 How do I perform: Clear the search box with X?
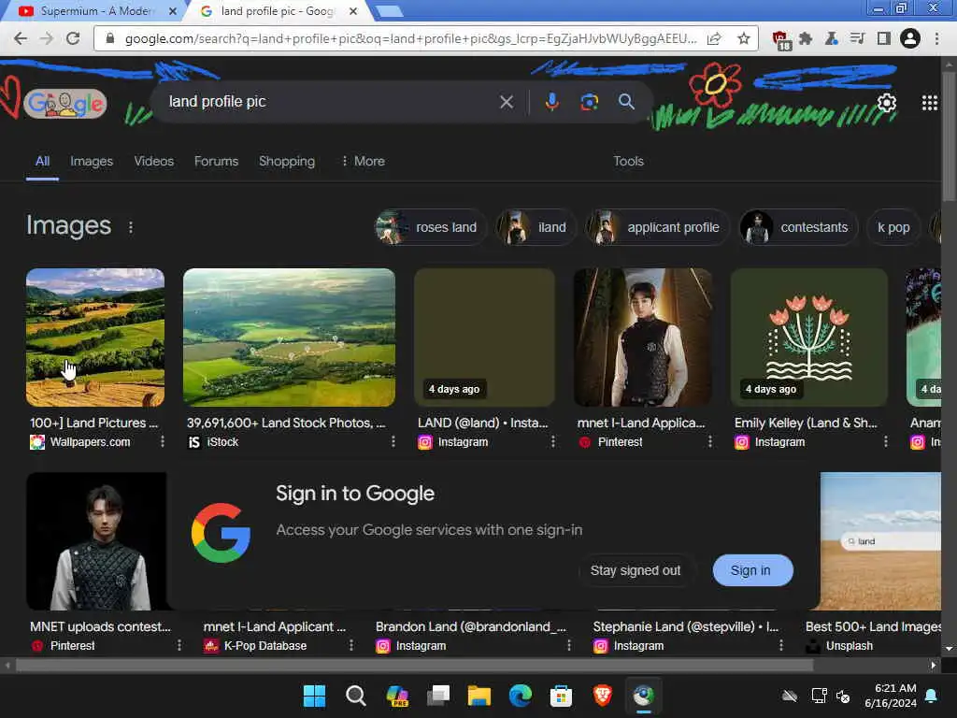click(x=507, y=102)
